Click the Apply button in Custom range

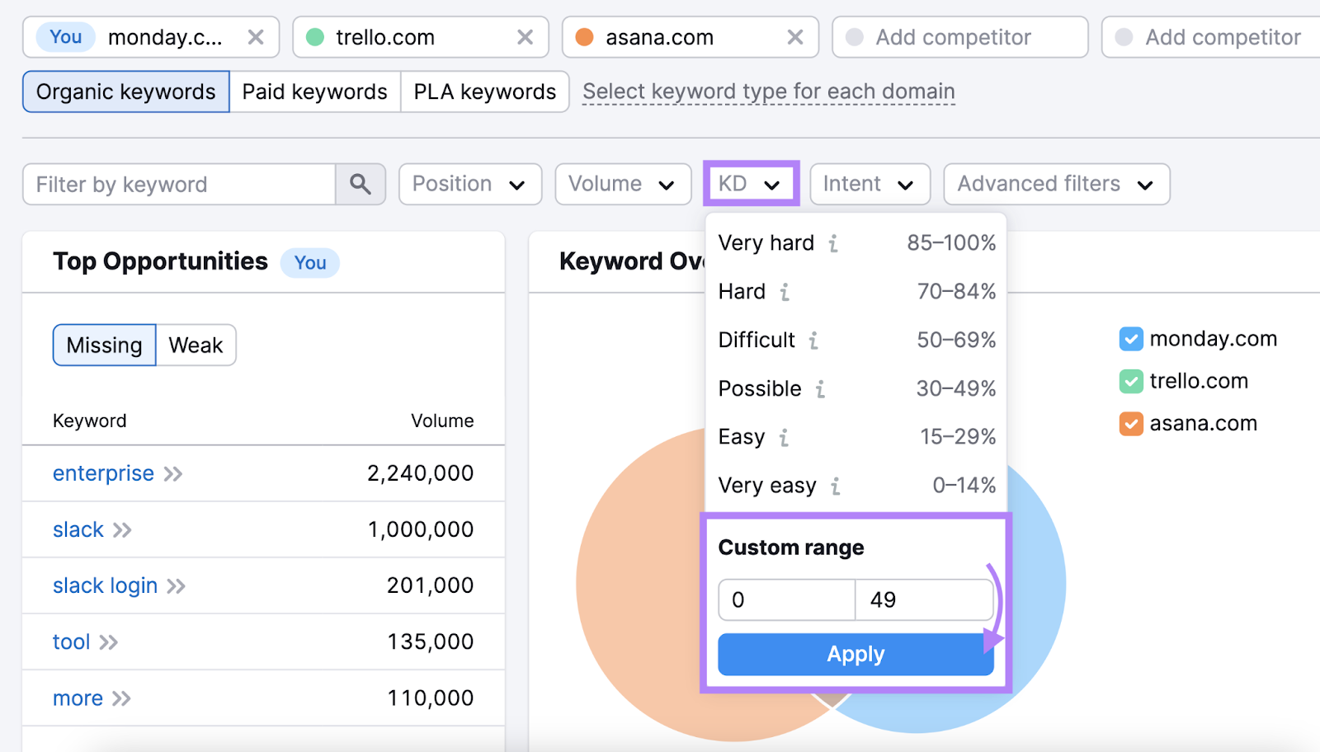(855, 654)
